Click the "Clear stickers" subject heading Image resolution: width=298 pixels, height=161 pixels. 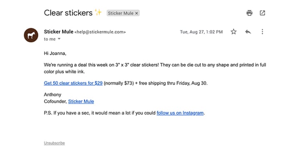tap(68, 13)
